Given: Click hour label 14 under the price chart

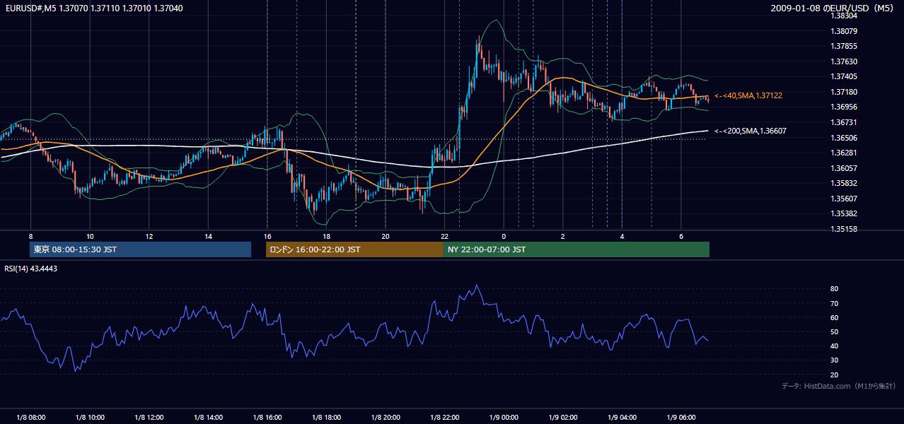Looking at the screenshot, I should click(x=208, y=236).
